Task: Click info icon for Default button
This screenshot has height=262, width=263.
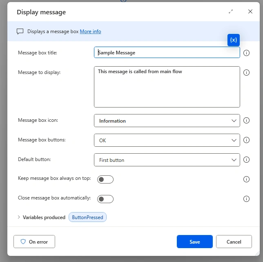Action: (246, 160)
